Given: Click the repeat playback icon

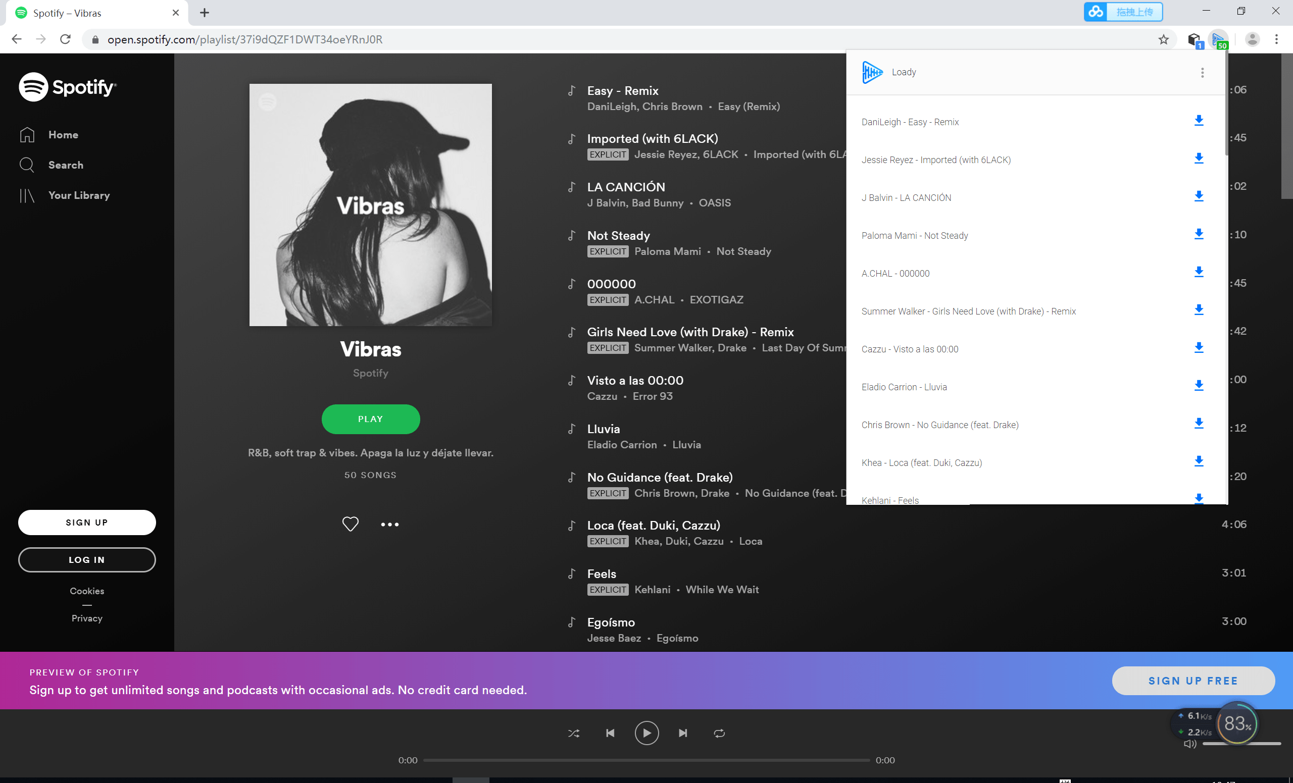Looking at the screenshot, I should [720, 733].
